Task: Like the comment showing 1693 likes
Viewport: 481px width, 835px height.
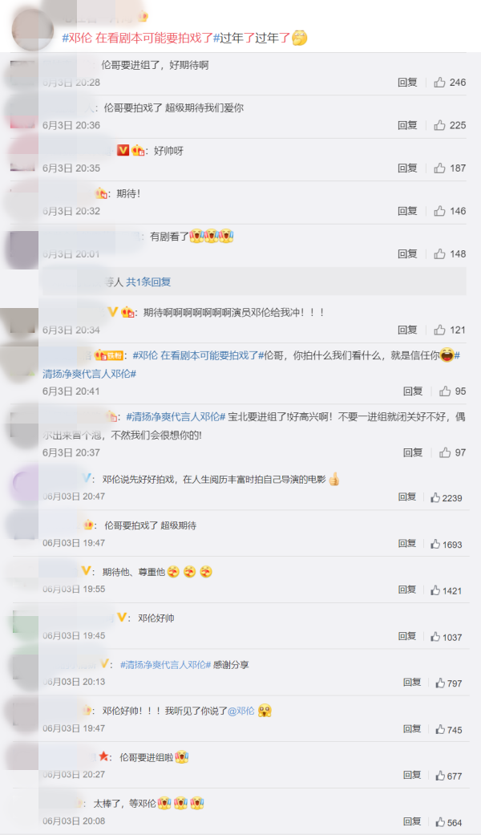Action: tap(435, 544)
